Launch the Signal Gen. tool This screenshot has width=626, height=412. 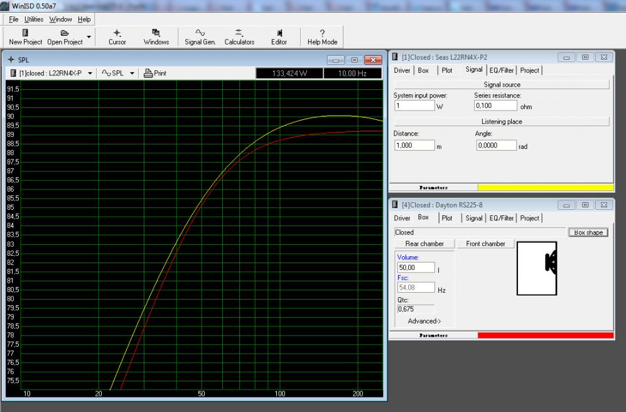(x=200, y=37)
